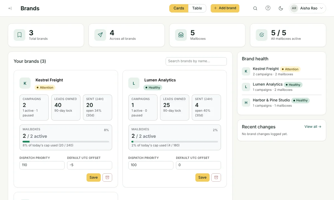Click the Kestrel Freight K avatar in card
Screen dimensions: 334x200
(x=25, y=83)
